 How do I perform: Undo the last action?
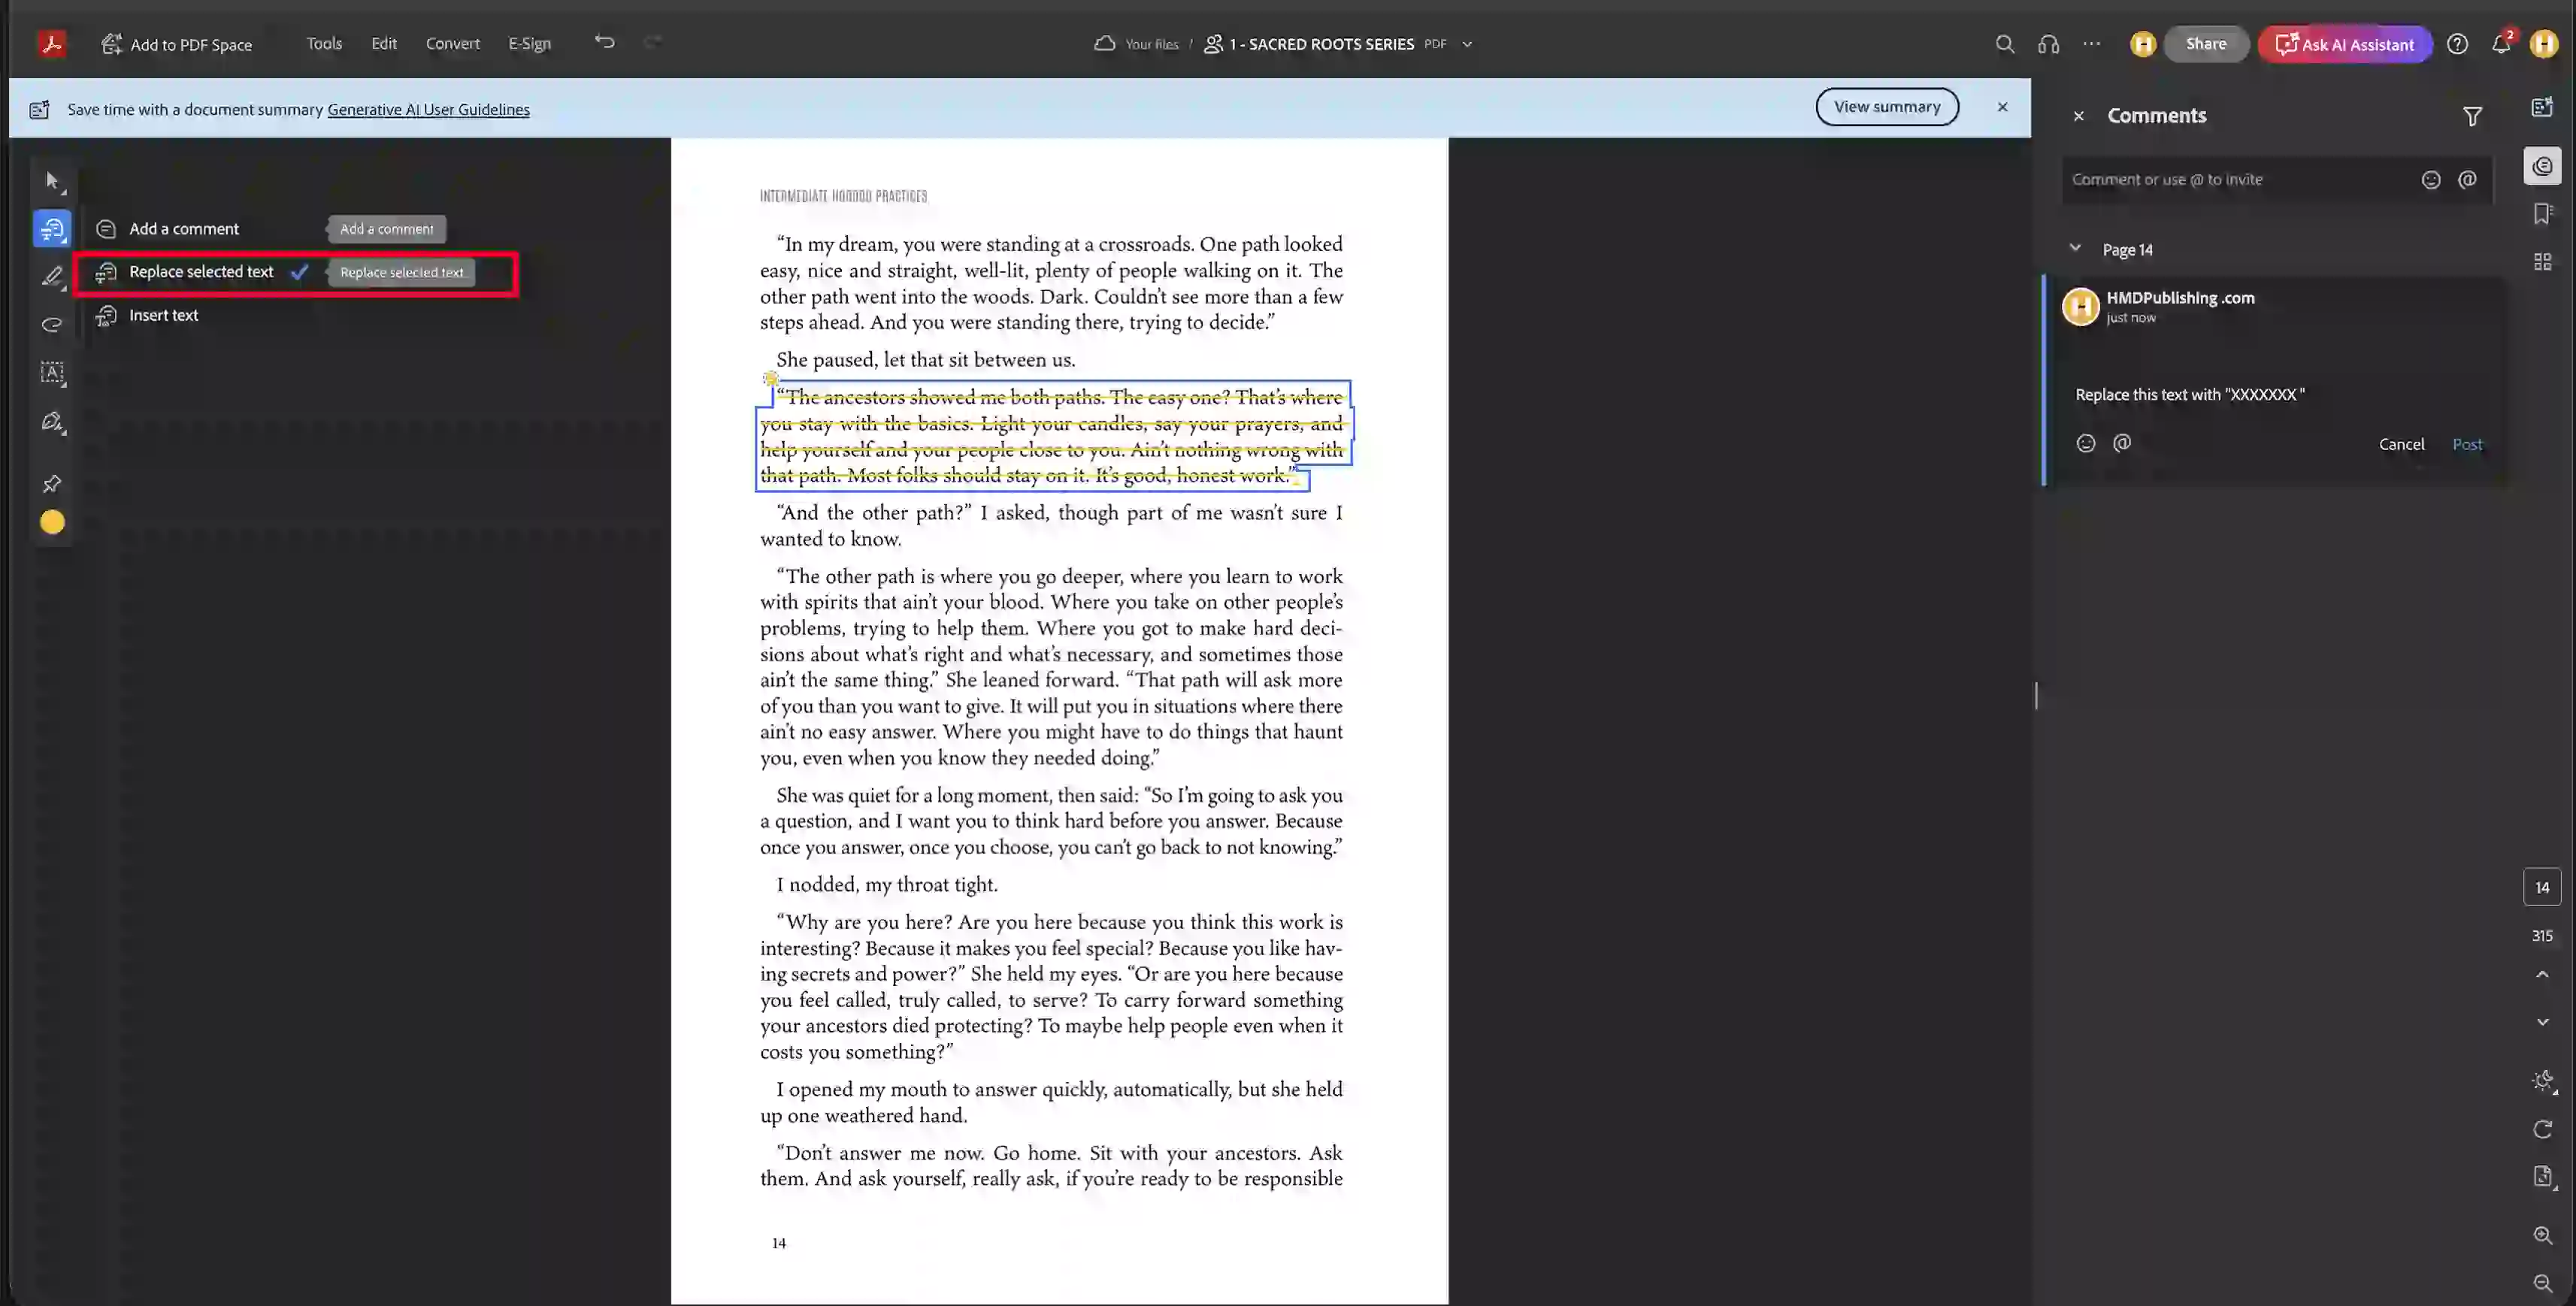click(605, 42)
